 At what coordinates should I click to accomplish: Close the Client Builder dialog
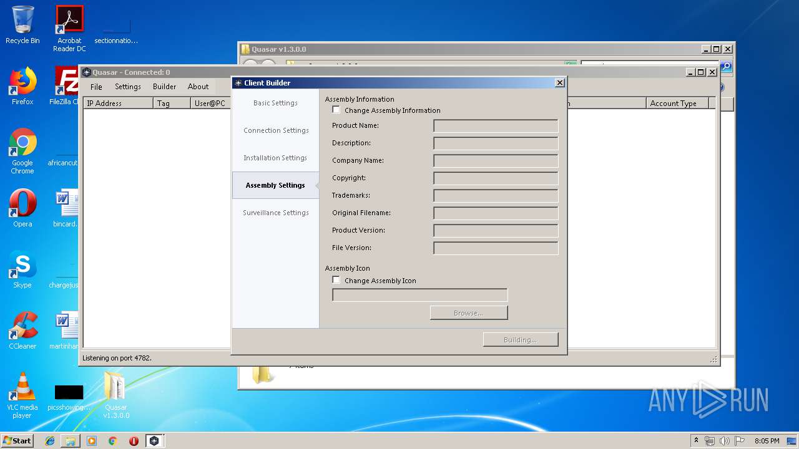560,82
